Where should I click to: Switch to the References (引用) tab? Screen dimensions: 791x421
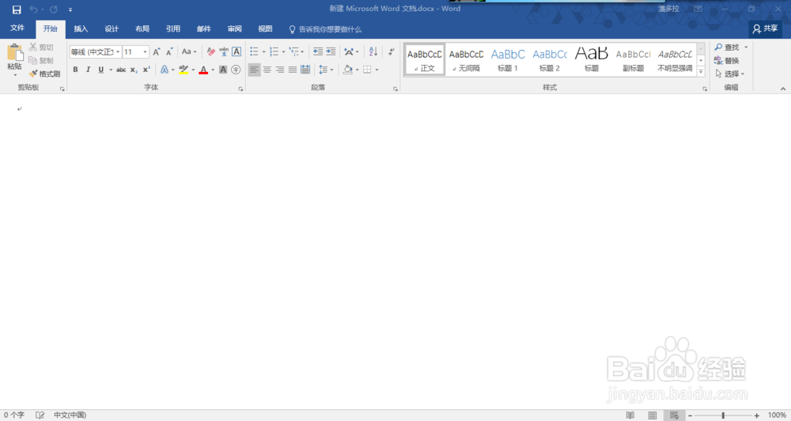pos(173,28)
